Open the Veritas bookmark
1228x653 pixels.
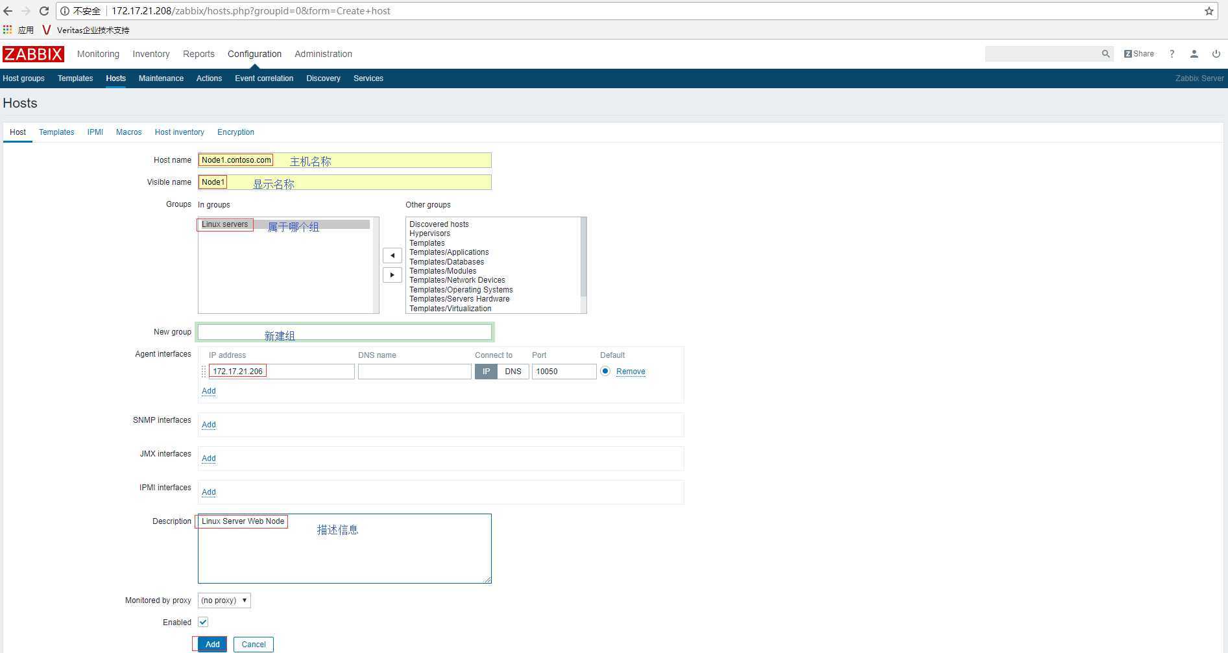pyautogui.click(x=86, y=30)
